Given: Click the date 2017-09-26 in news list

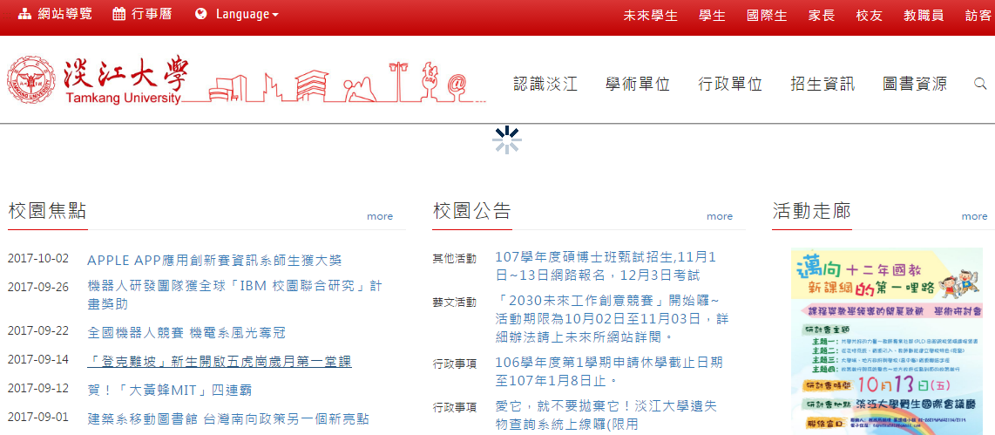Looking at the screenshot, I should (38, 287).
